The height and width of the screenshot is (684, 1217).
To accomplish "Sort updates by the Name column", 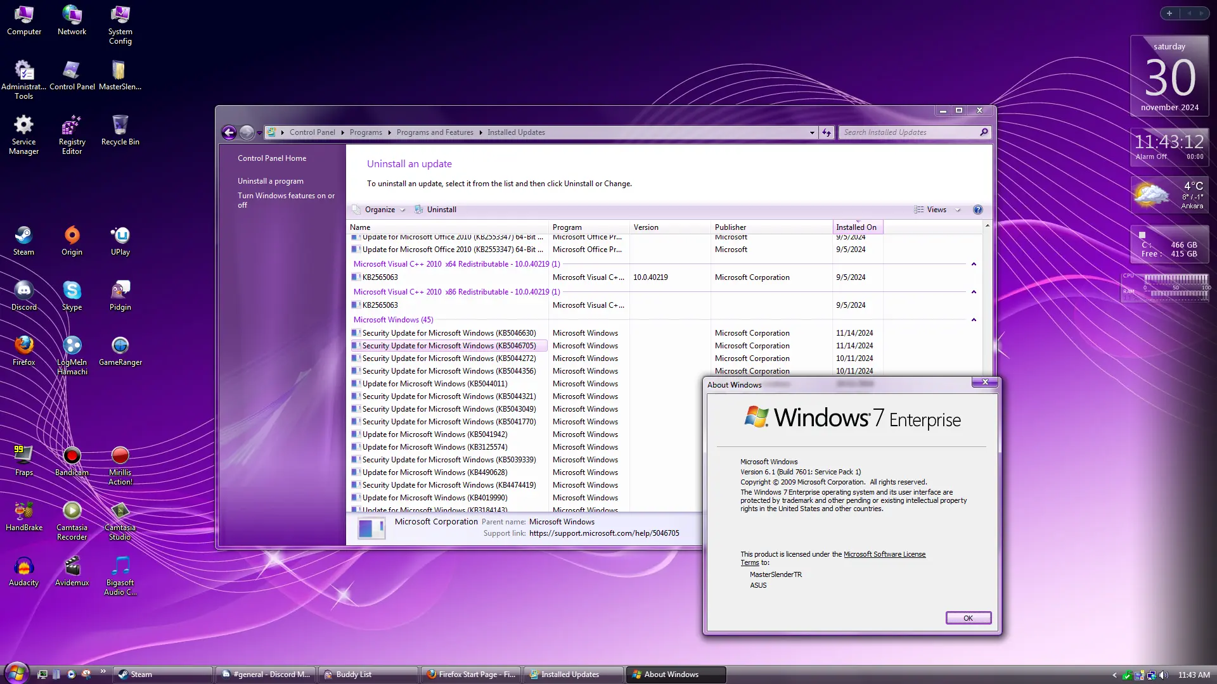I will tap(448, 227).
